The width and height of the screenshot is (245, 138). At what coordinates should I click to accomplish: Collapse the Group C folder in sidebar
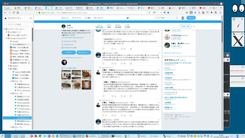point(11,127)
